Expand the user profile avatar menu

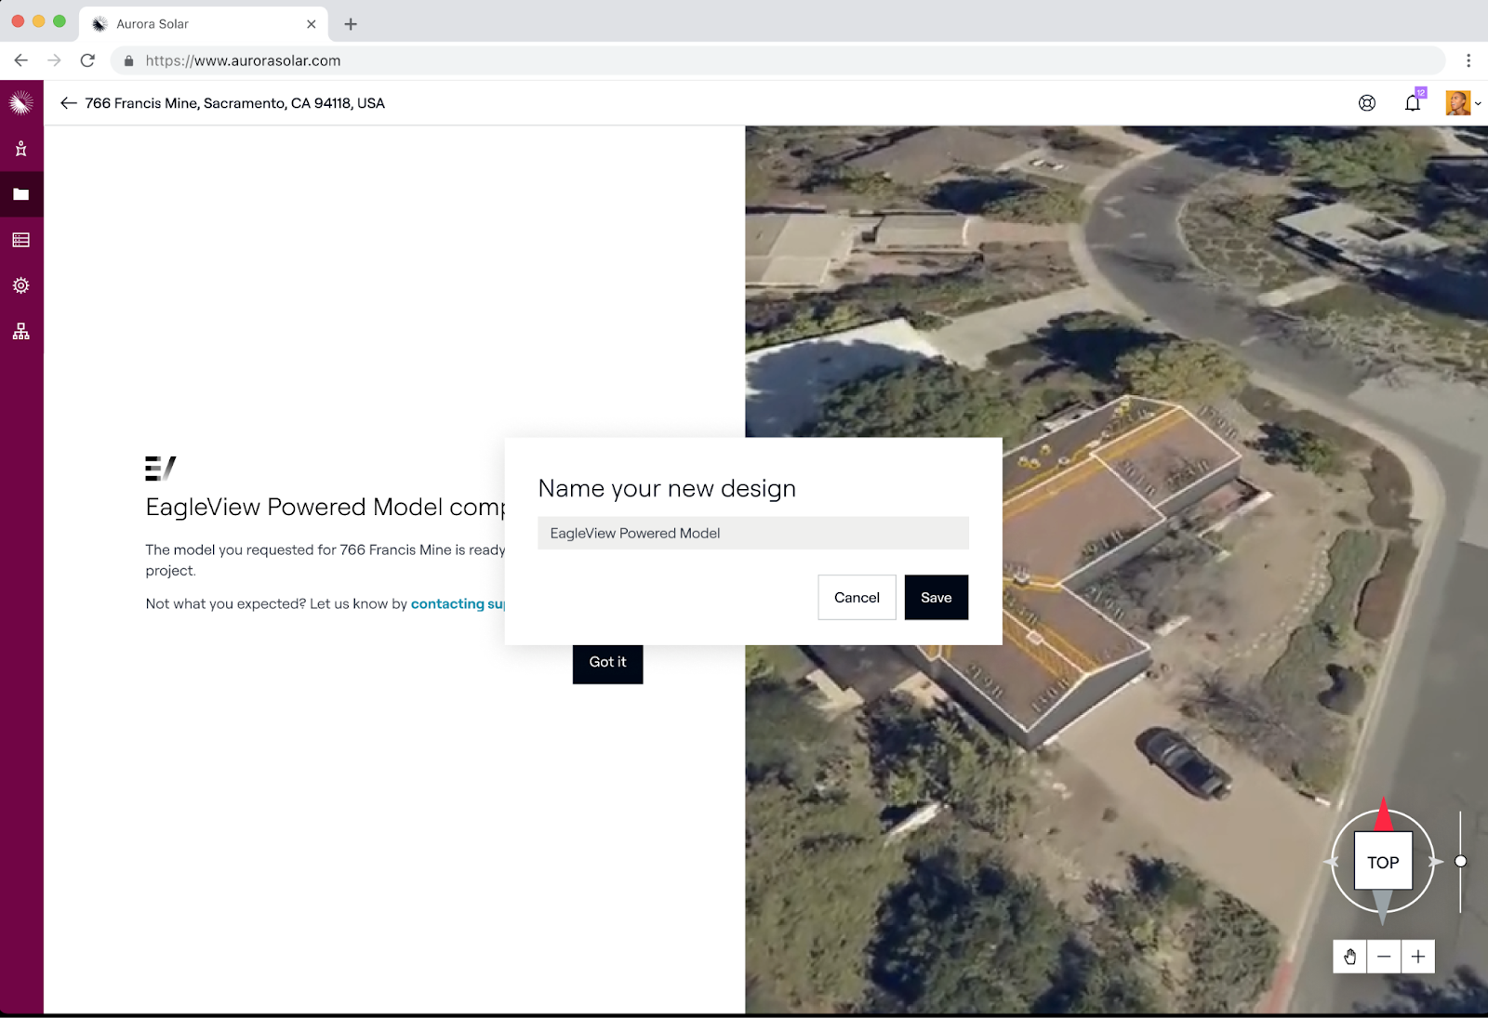click(x=1462, y=103)
